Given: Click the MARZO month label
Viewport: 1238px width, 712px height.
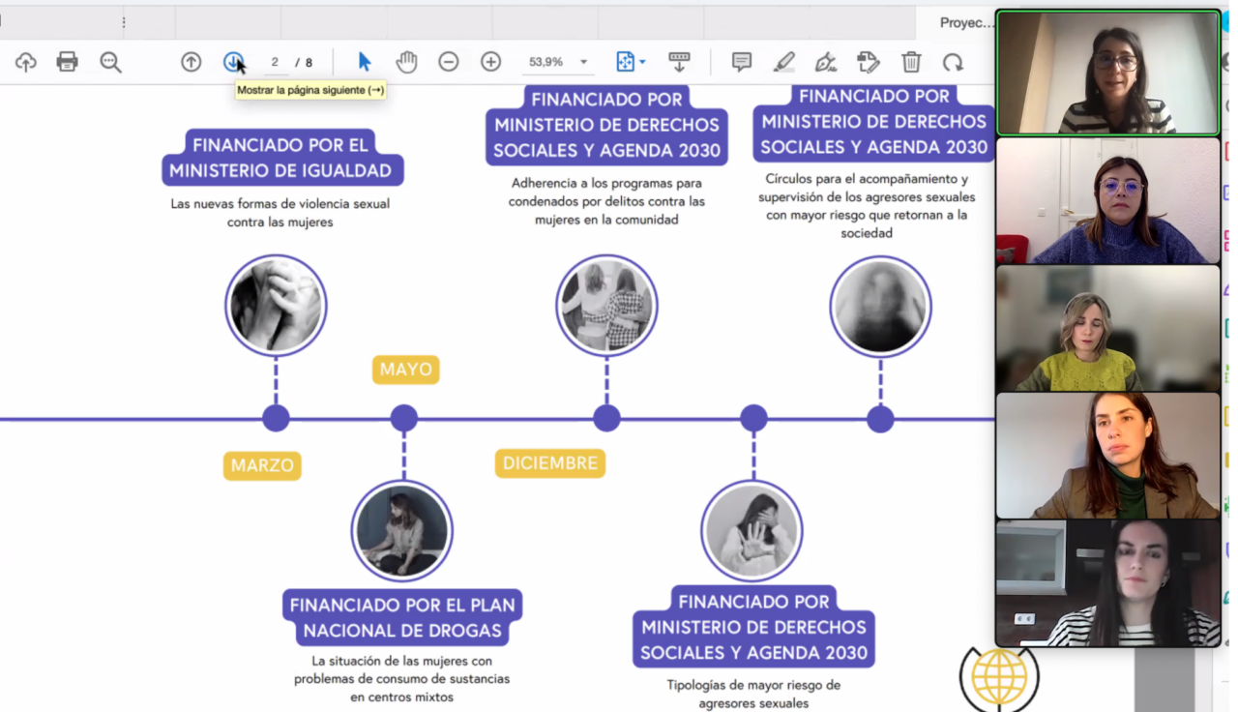Looking at the screenshot, I should (x=262, y=465).
